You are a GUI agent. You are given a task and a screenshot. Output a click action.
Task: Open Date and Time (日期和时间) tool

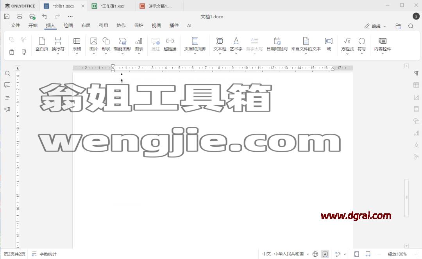pyautogui.click(x=277, y=44)
